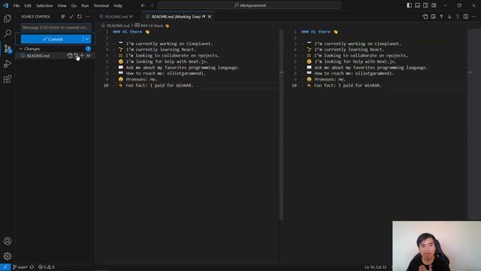This screenshot has width=481, height=271.
Task: Toggle primary side bar layout icon
Action: click(x=409, y=5)
